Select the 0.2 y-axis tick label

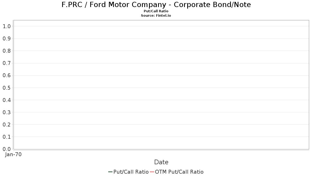[x=6, y=125]
